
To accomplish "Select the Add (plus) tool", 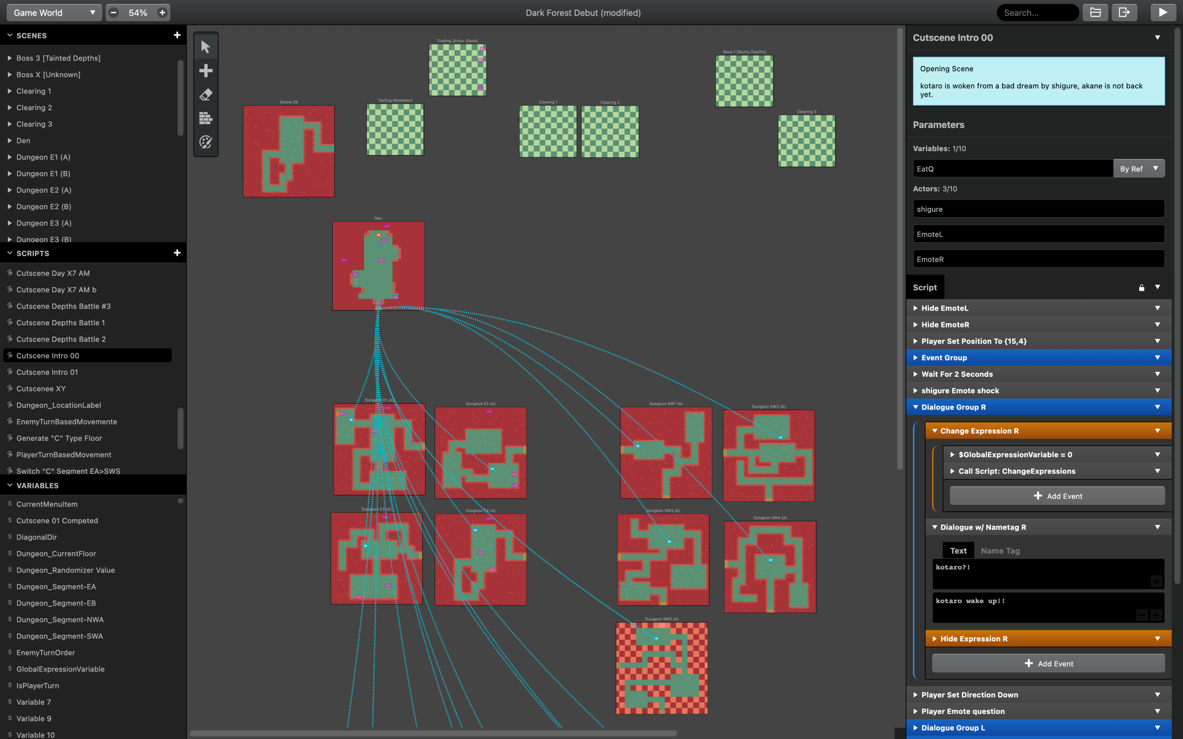I will coord(205,71).
